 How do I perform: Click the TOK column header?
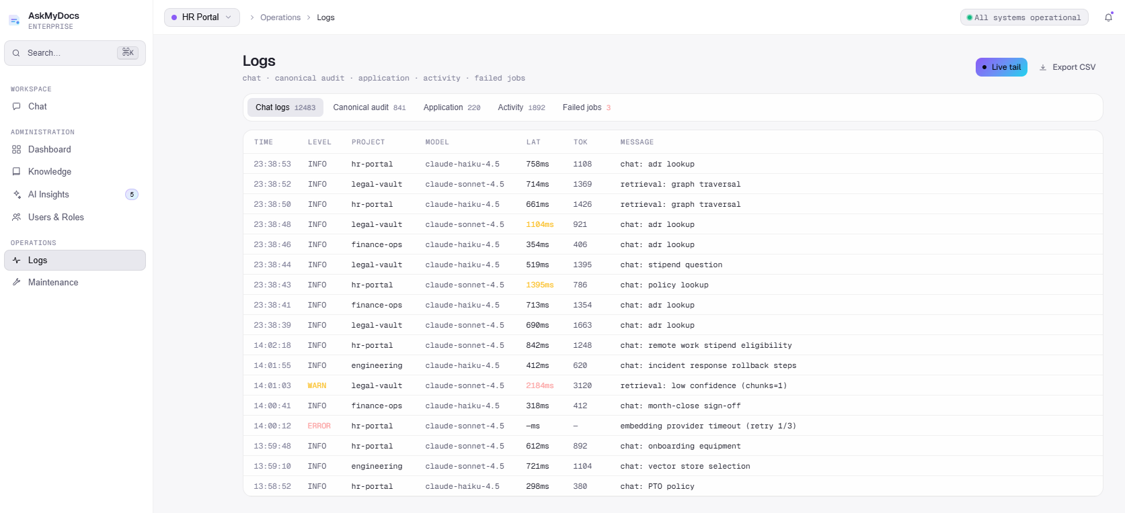coord(580,142)
